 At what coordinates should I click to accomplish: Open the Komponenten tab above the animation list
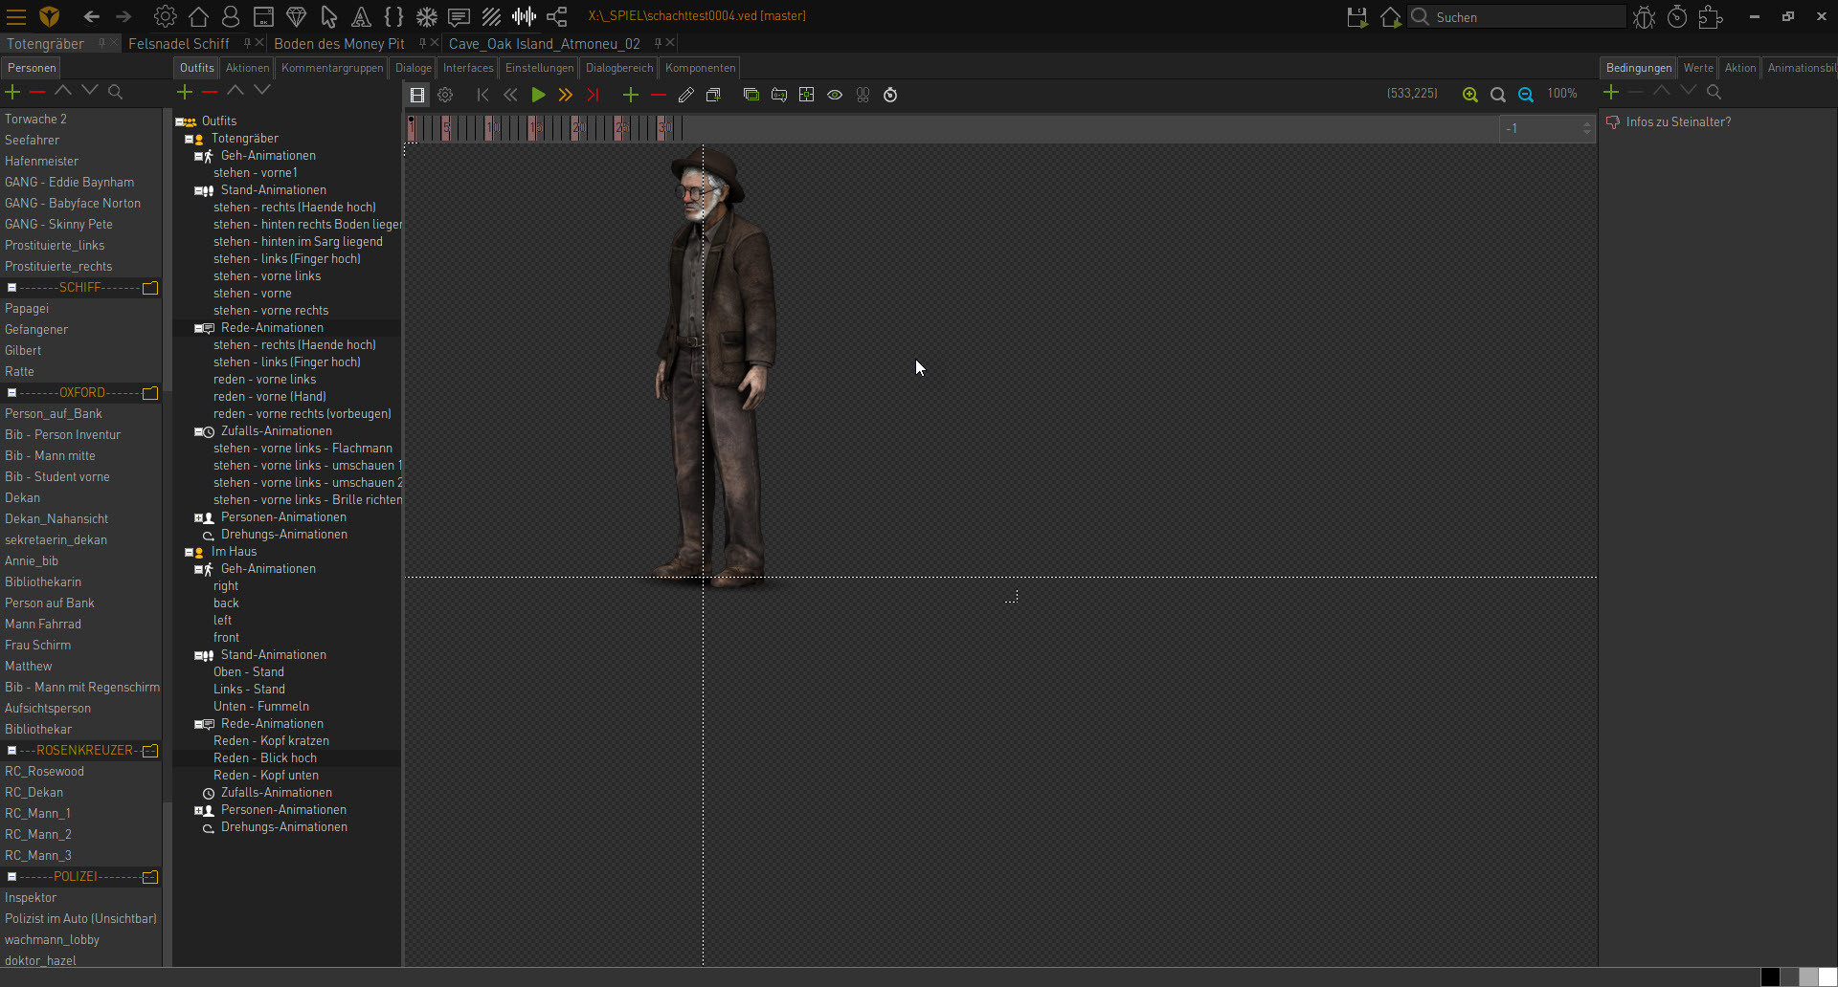click(x=700, y=67)
